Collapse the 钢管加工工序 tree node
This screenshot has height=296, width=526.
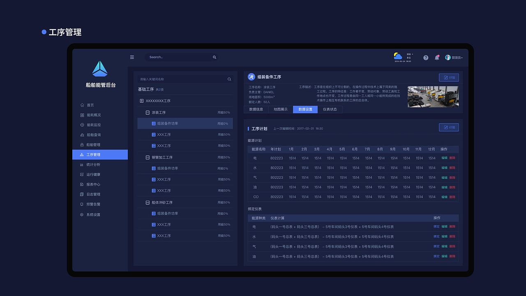148,157
